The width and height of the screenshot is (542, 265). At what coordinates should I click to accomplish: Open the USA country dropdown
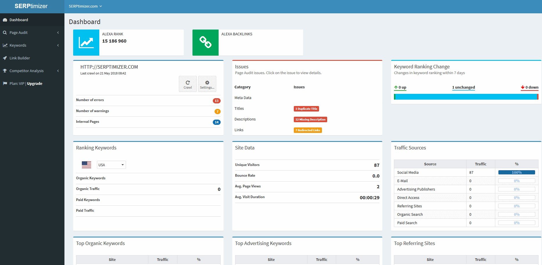pyautogui.click(x=111, y=165)
